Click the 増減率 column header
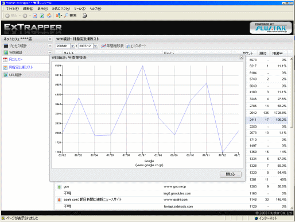 click(278, 53)
